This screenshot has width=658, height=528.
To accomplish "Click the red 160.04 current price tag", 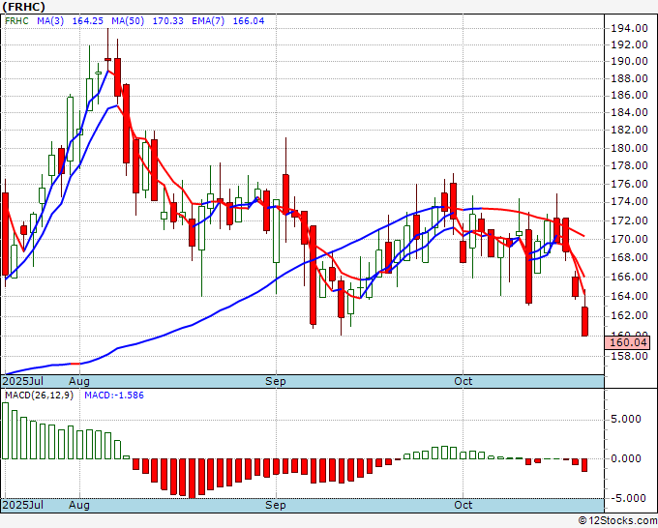I will coord(629,342).
